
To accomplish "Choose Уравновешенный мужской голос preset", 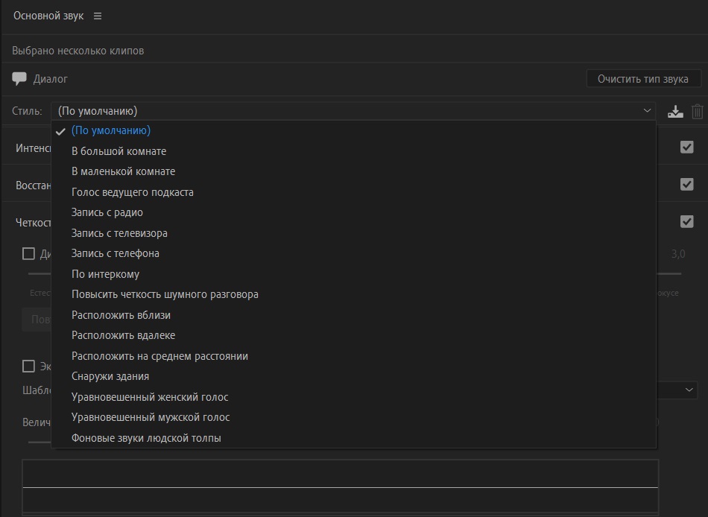I will [x=151, y=417].
